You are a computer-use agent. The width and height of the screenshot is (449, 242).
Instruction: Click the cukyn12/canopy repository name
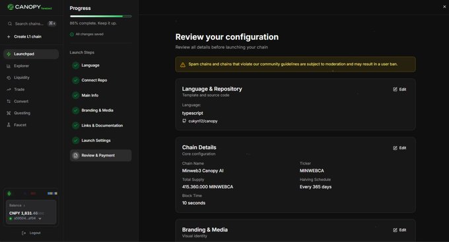pos(203,121)
